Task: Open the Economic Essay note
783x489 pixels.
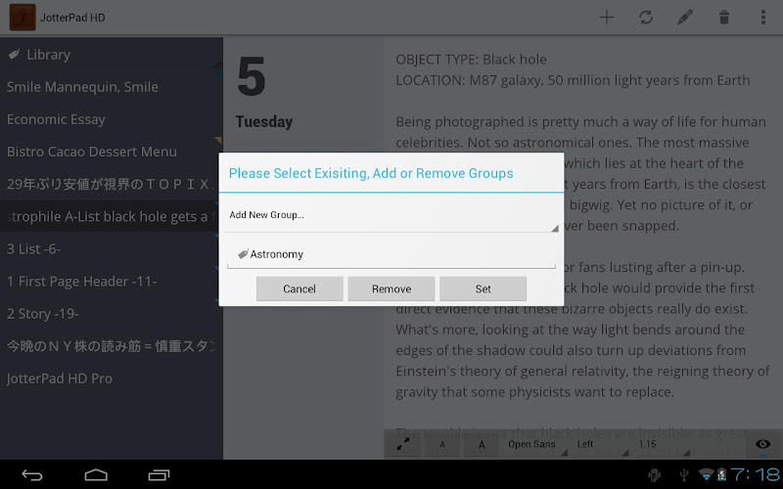Action: 111,119
